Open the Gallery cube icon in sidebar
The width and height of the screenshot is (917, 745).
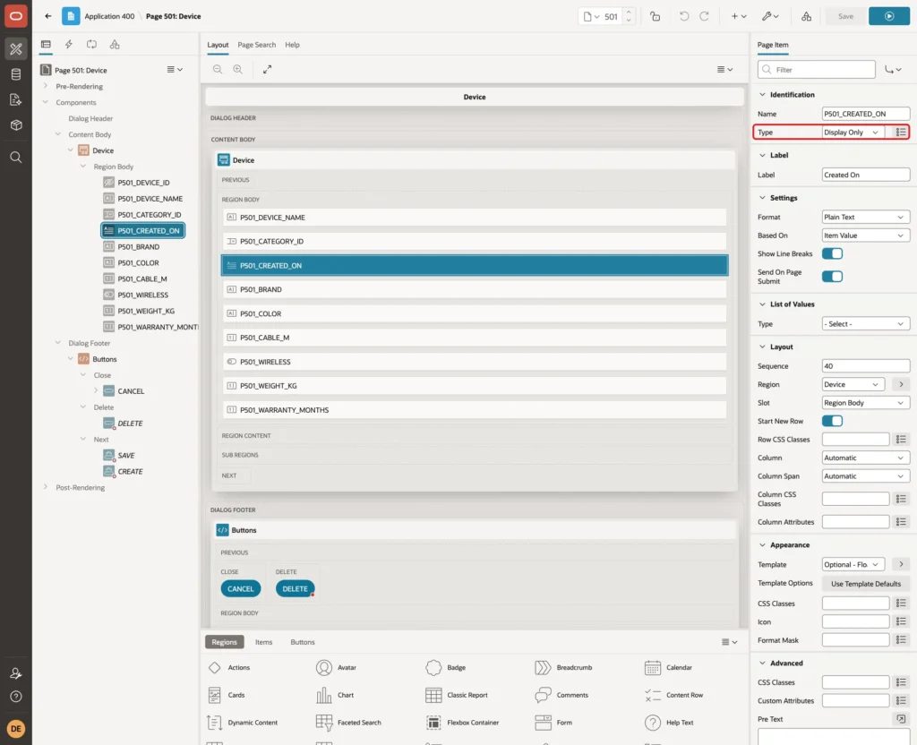[x=16, y=124]
